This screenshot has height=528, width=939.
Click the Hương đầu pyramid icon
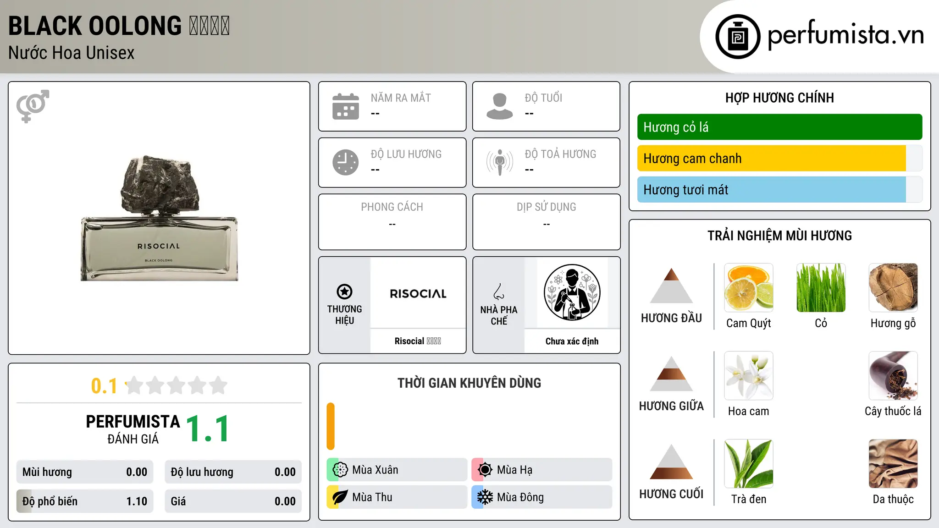672,286
